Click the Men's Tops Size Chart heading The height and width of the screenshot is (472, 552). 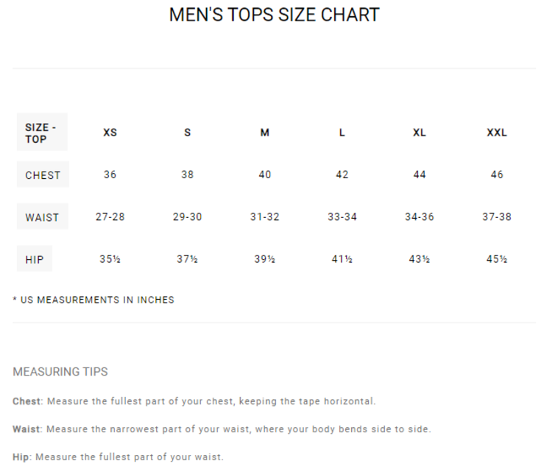pos(274,15)
